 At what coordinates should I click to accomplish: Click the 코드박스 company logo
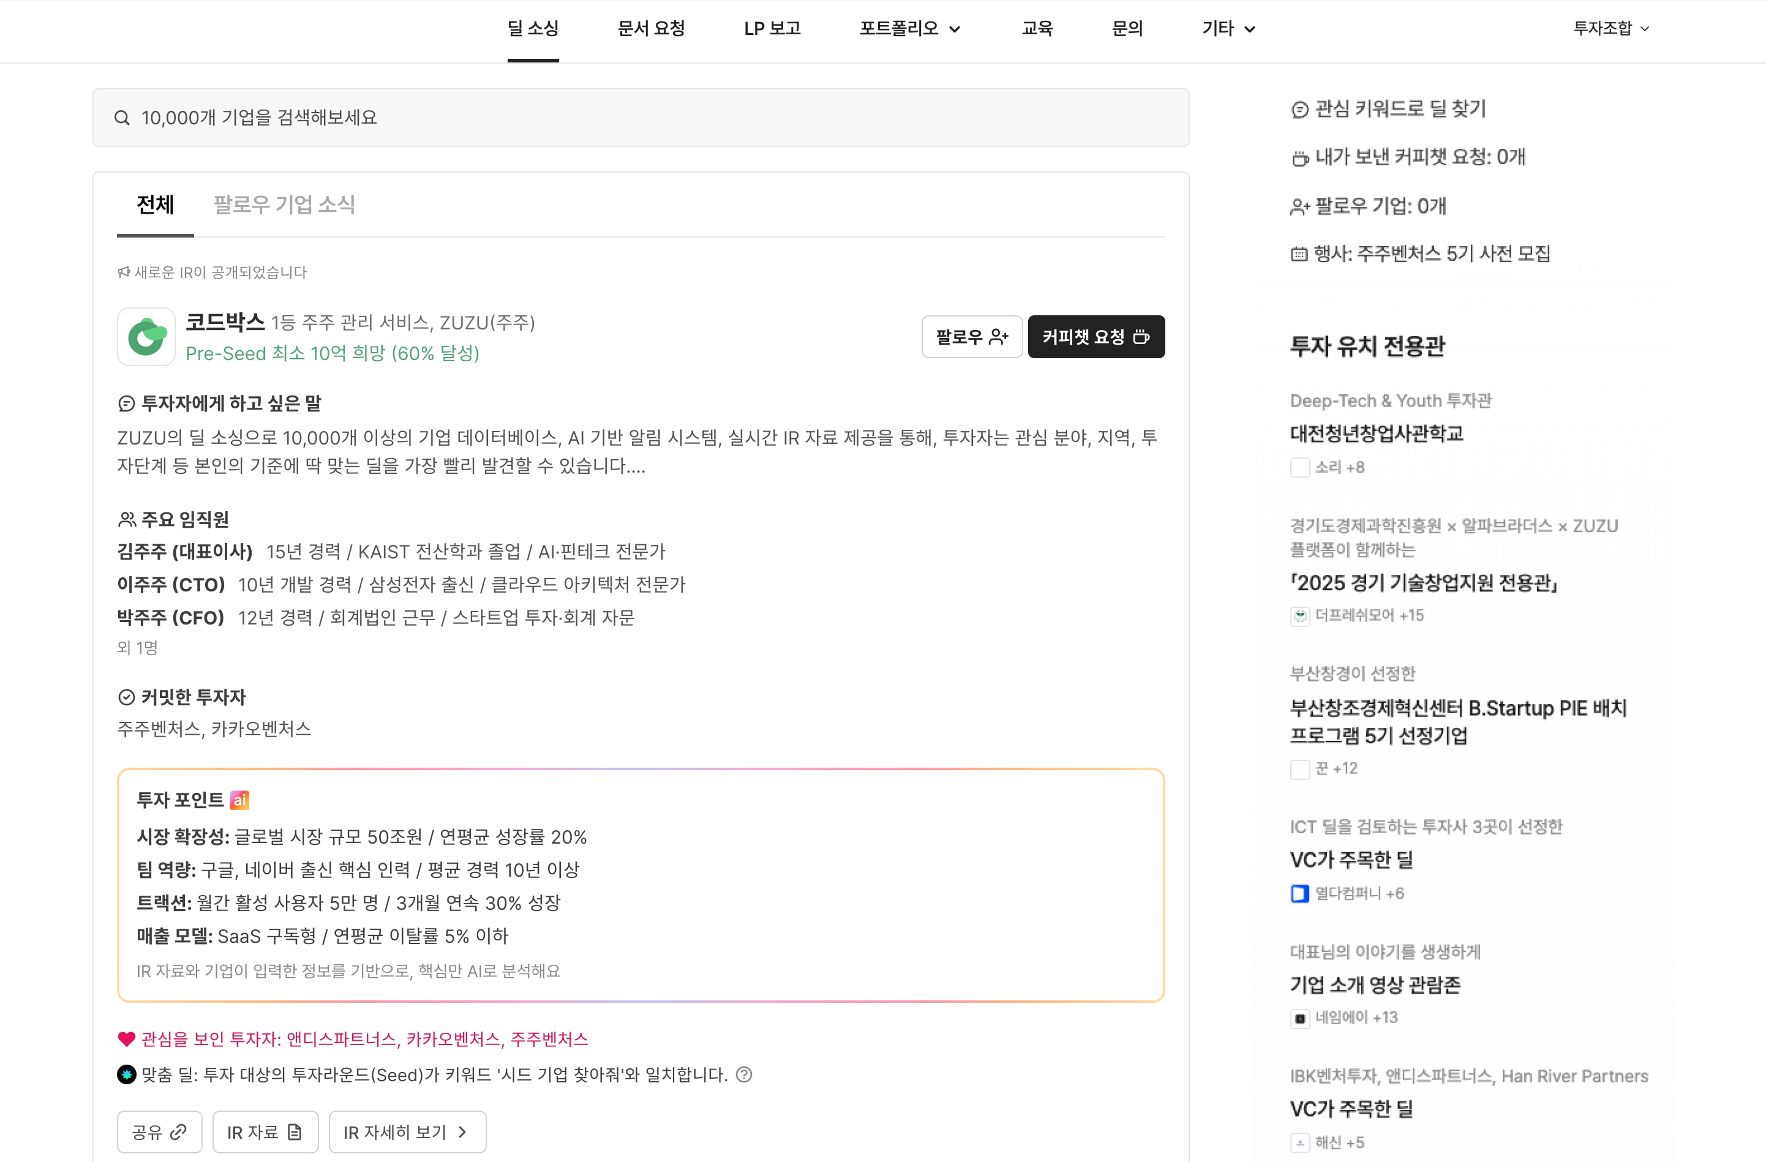[x=146, y=337]
